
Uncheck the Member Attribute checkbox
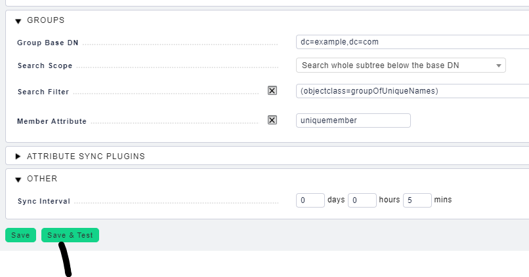coord(272,120)
